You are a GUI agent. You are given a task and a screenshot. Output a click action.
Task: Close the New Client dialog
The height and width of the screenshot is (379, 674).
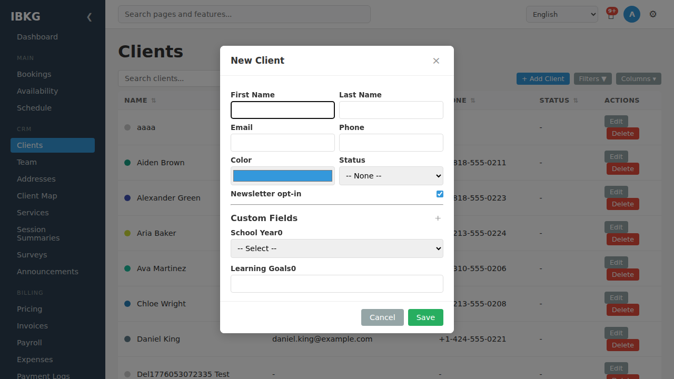[x=436, y=61]
